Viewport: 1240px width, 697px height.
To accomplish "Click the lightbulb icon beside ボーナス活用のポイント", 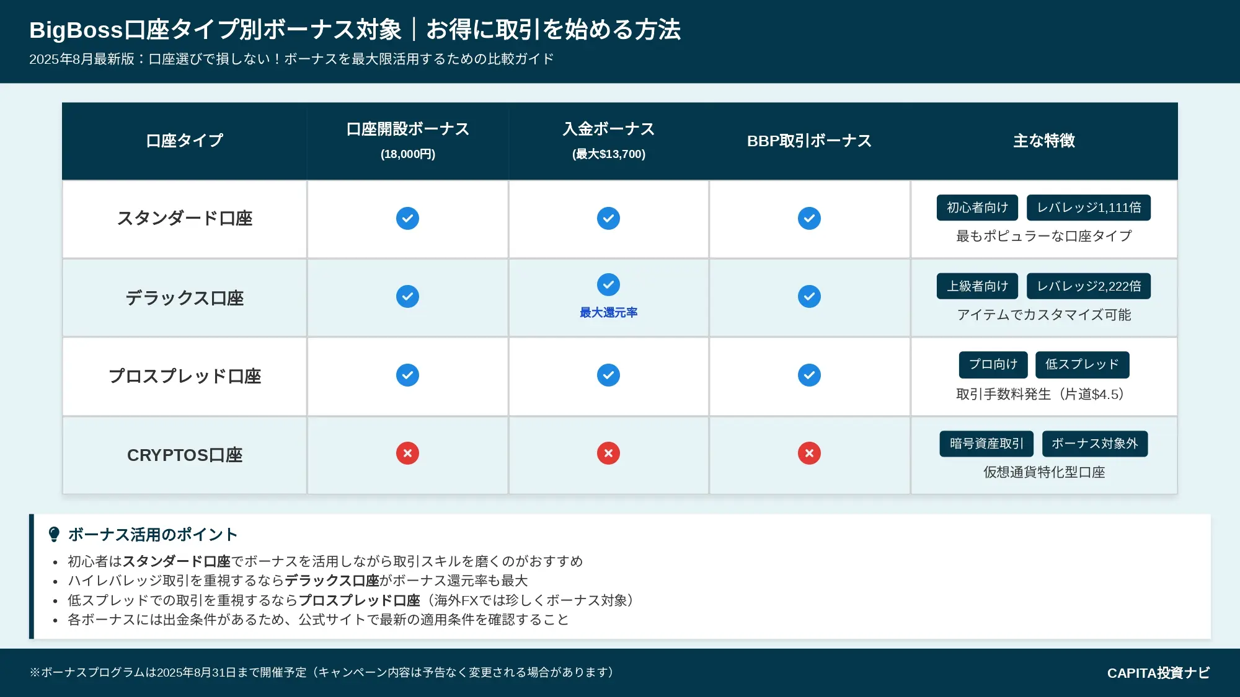I will pyautogui.click(x=54, y=534).
